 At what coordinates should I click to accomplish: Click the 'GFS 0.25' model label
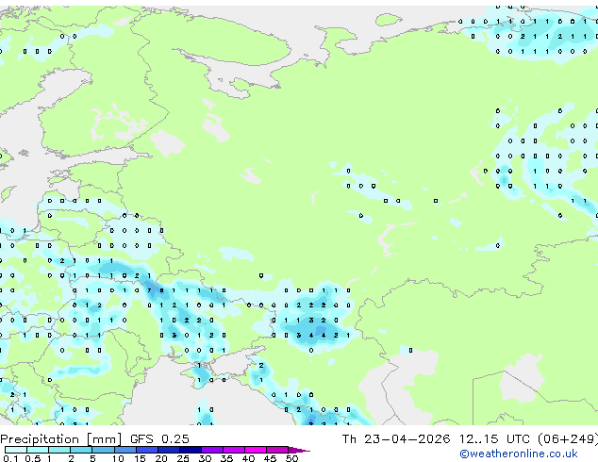tap(159, 439)
